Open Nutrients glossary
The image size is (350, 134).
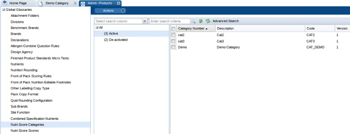click(x=17, y=64)
